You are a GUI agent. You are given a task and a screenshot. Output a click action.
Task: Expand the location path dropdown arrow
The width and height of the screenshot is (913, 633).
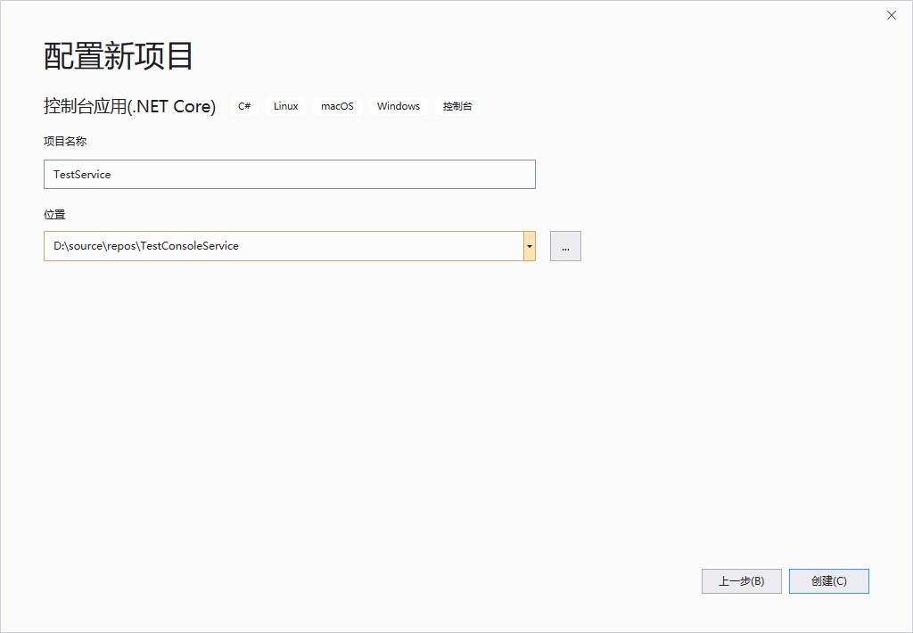[x=529, y=246]
